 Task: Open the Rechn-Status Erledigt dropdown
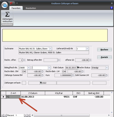[x=107, y=68]
